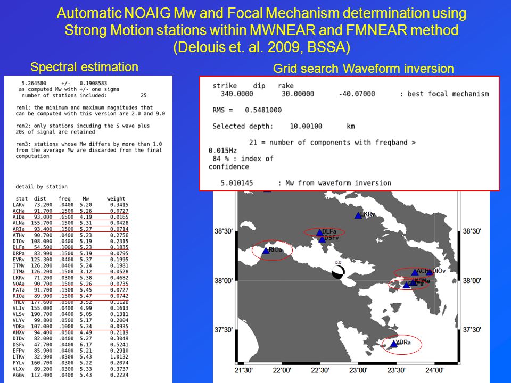Select the YDRa station triangle on the map

click(394, 344)
